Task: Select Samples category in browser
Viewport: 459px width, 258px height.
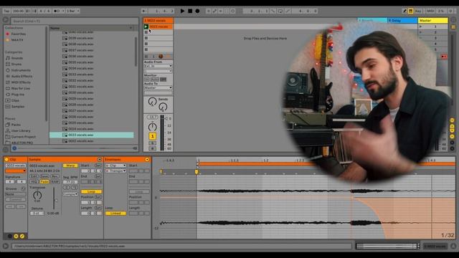Action: click(17, 107)
